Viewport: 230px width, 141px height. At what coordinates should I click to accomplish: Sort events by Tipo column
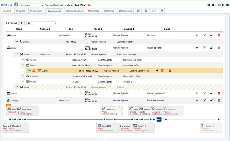[19, 29]
